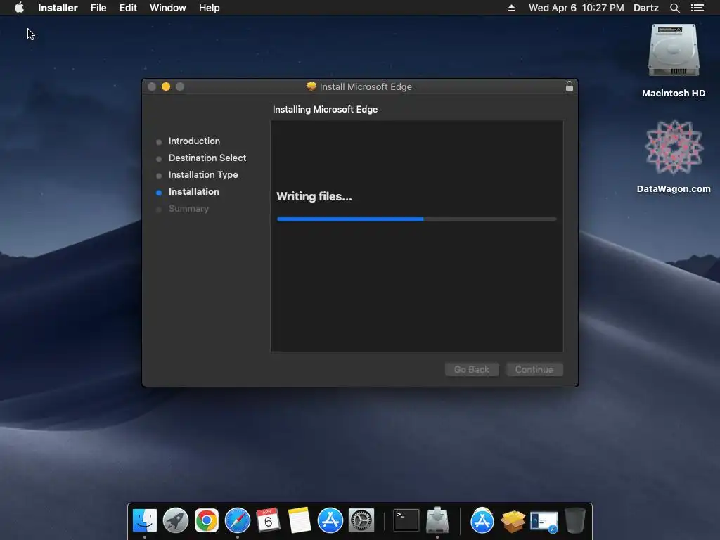Click the Dartz user name in menu bar

pos(645,8)
